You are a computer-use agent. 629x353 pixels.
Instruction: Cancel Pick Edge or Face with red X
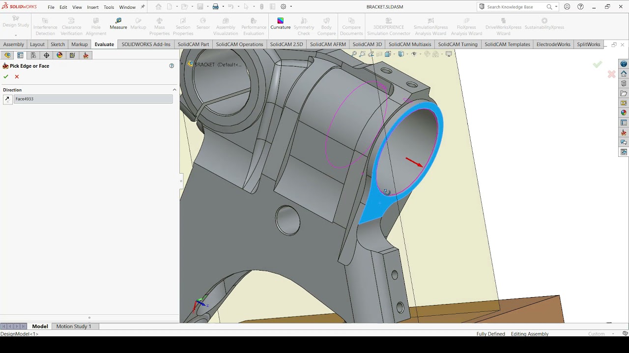[17, 76]
